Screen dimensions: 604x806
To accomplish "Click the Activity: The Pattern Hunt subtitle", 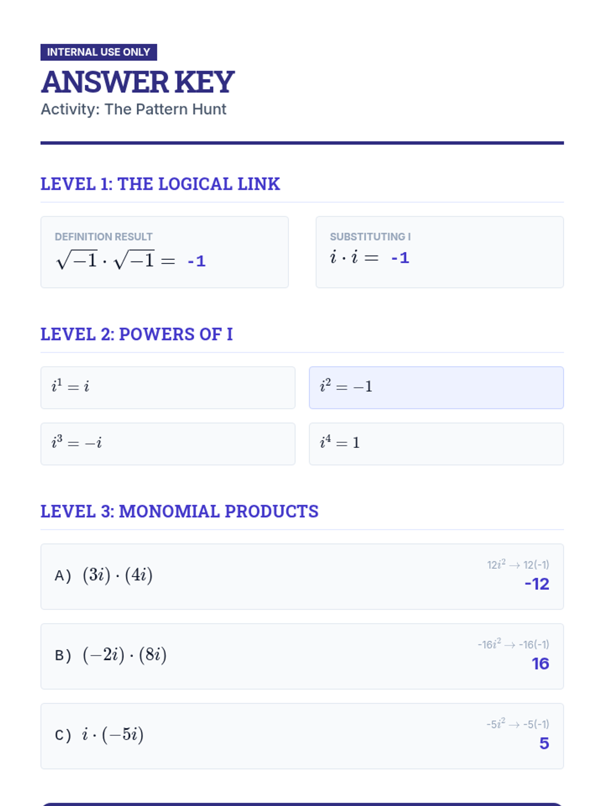I will coord(133,109).
